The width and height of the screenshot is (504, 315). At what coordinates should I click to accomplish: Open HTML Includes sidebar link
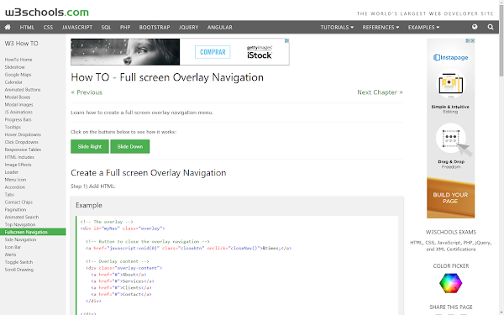coord(19,157)
